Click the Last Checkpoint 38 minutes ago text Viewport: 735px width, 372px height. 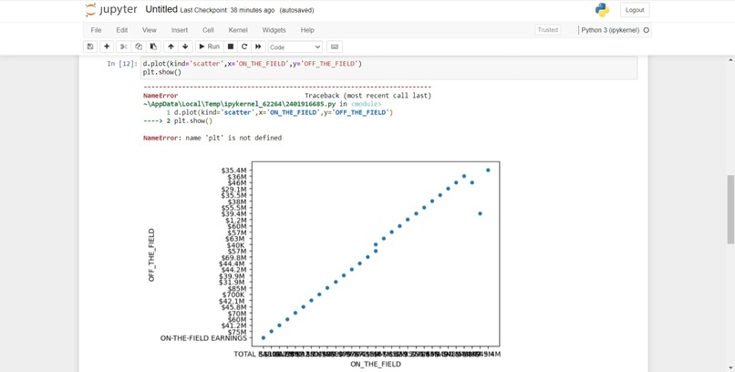click(227, 10)
